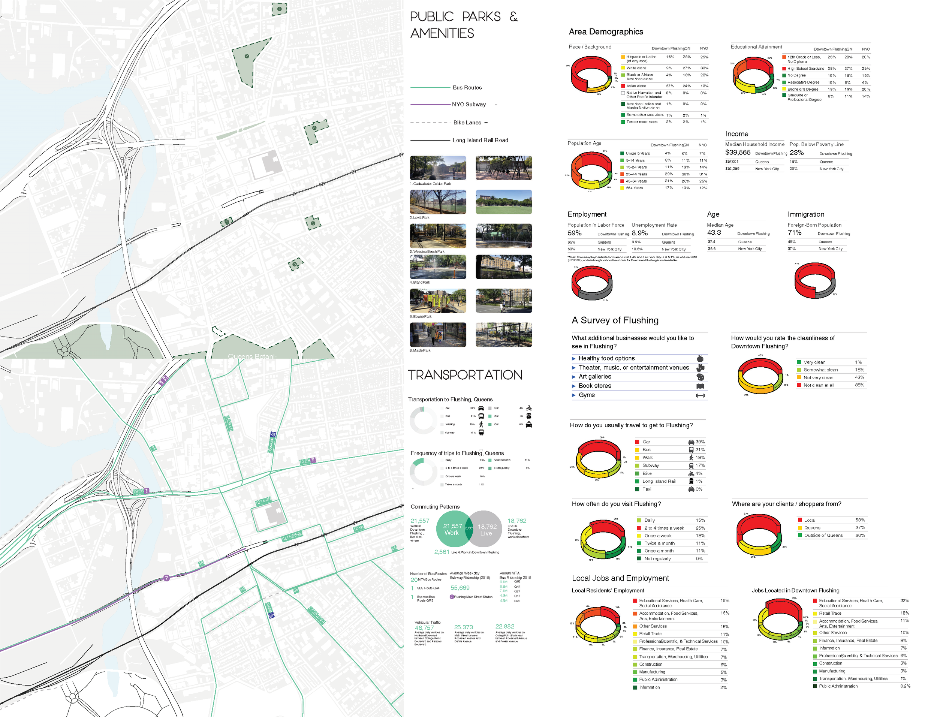937x717 pixels.
Task: Enable the Local legend entry under shoppers chart
Action: coord(799,520)
